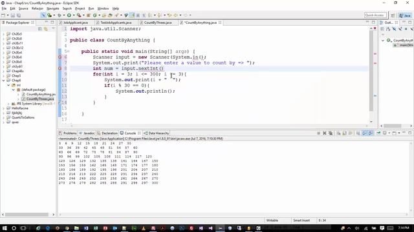Viewport: 414px width, 232px height.
Task: Click the Debug bug icon in toolbar
Action: (60, 15)
